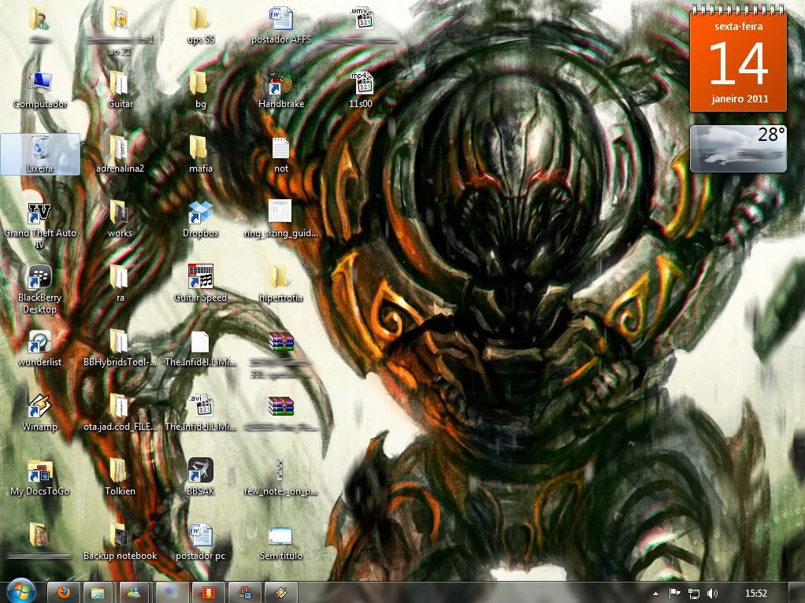
Task: Open the Backup notebook folder
Action: 121,542
